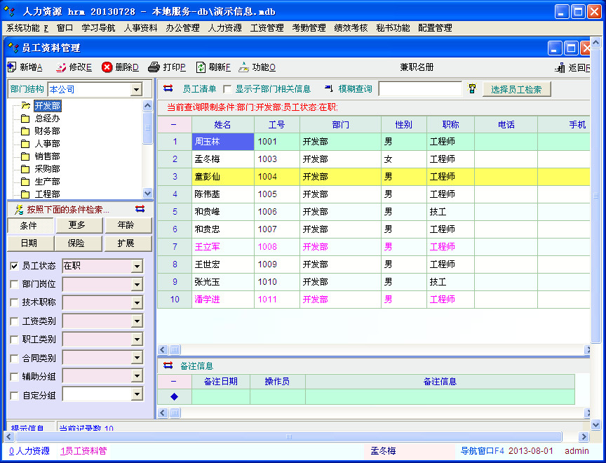The width and height of the screenshot is (606, 463).
Task: Click the 模糊查询 fuzzy search icon
Action: 328,88
